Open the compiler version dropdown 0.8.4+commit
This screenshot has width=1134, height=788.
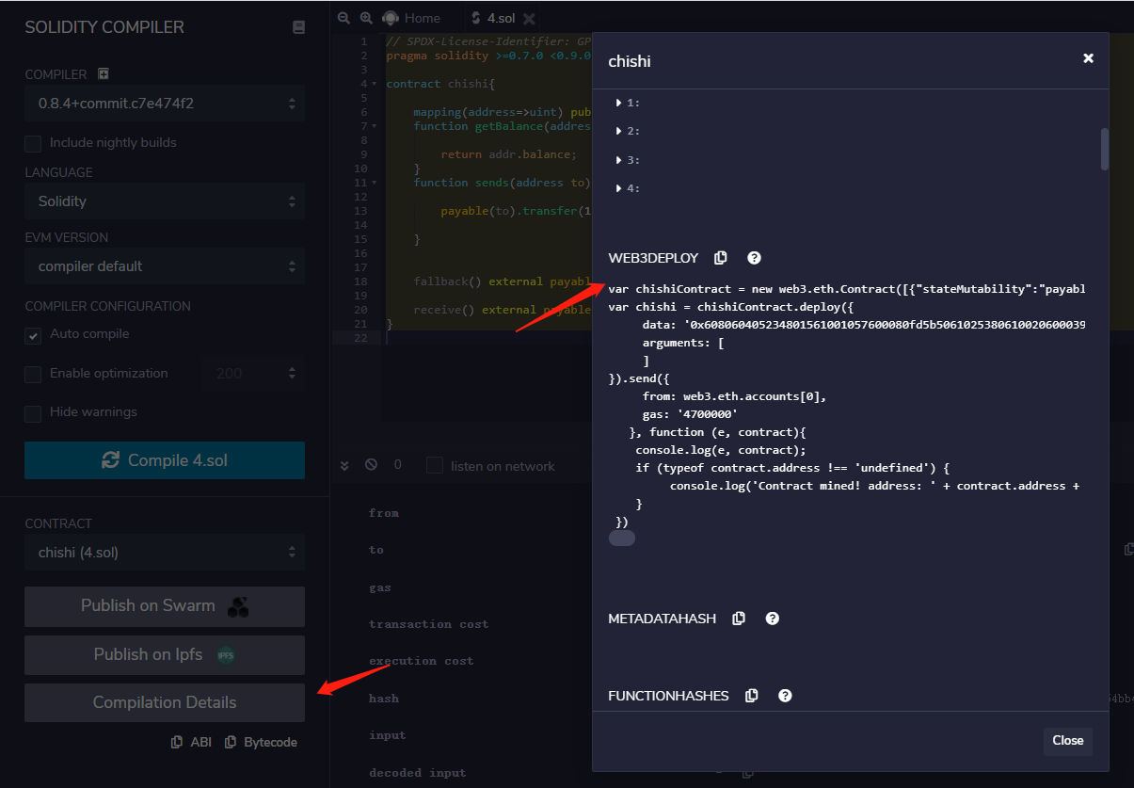click(165, 104)
